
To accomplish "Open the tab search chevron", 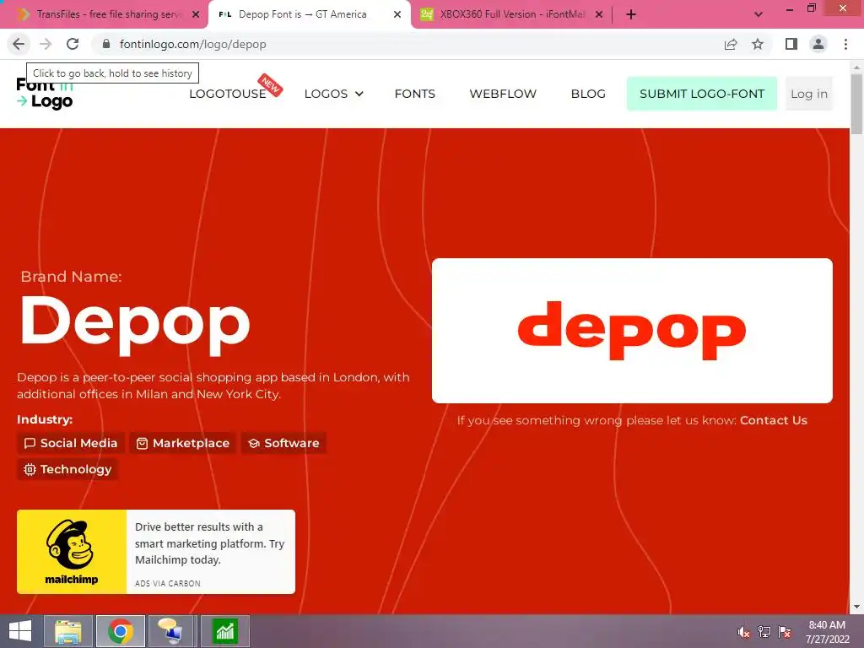I will click(x=759, y=14).
